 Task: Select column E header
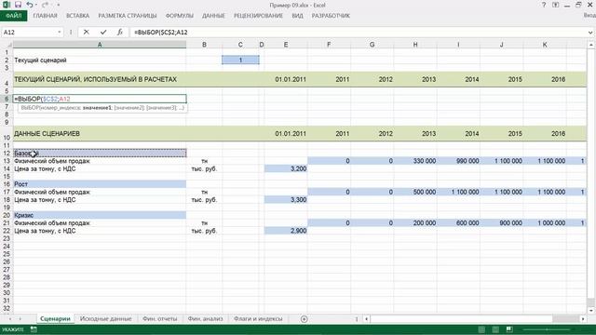[x=286, y=45]
